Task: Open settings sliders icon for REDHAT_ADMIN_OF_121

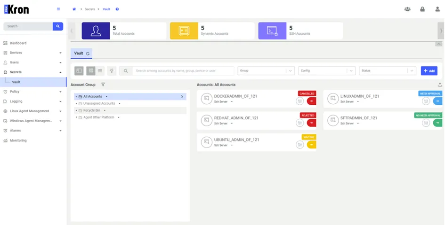Action: (299, 123)
